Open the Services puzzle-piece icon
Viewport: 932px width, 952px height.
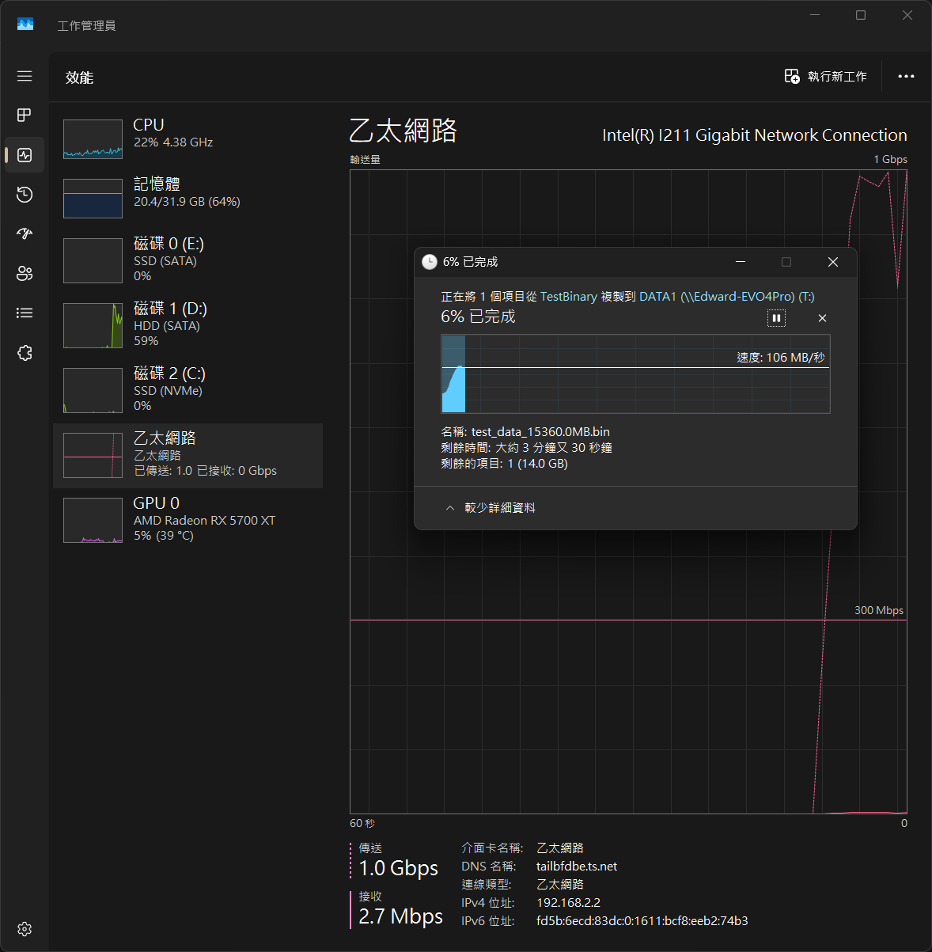[x=25, y=353]
